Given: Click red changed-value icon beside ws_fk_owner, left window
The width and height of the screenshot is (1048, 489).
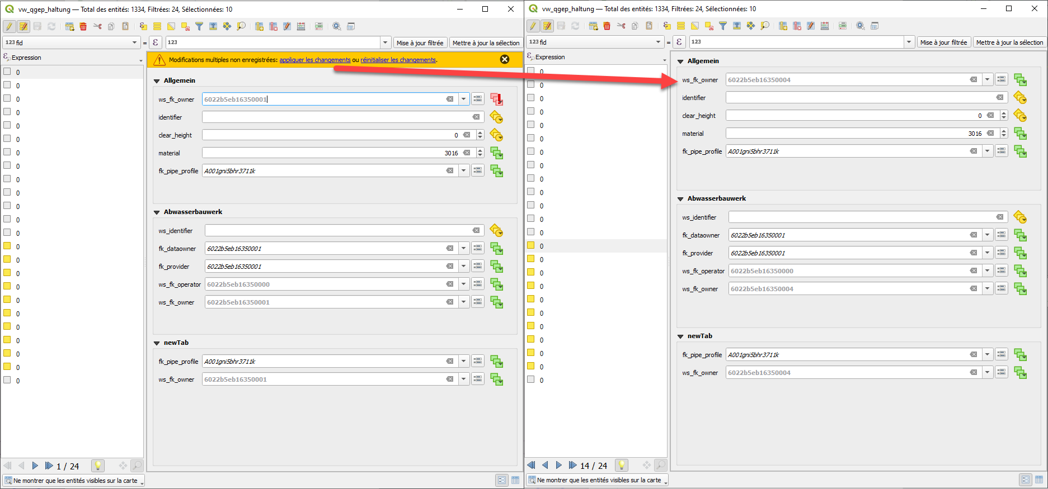Looking at the screenshot, I should (x=496, y=99).
